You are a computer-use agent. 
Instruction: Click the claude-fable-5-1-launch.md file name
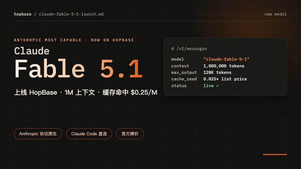(x=71, y=14)
